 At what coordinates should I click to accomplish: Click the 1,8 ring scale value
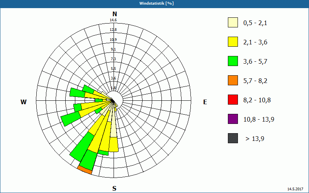coord(113,88)
